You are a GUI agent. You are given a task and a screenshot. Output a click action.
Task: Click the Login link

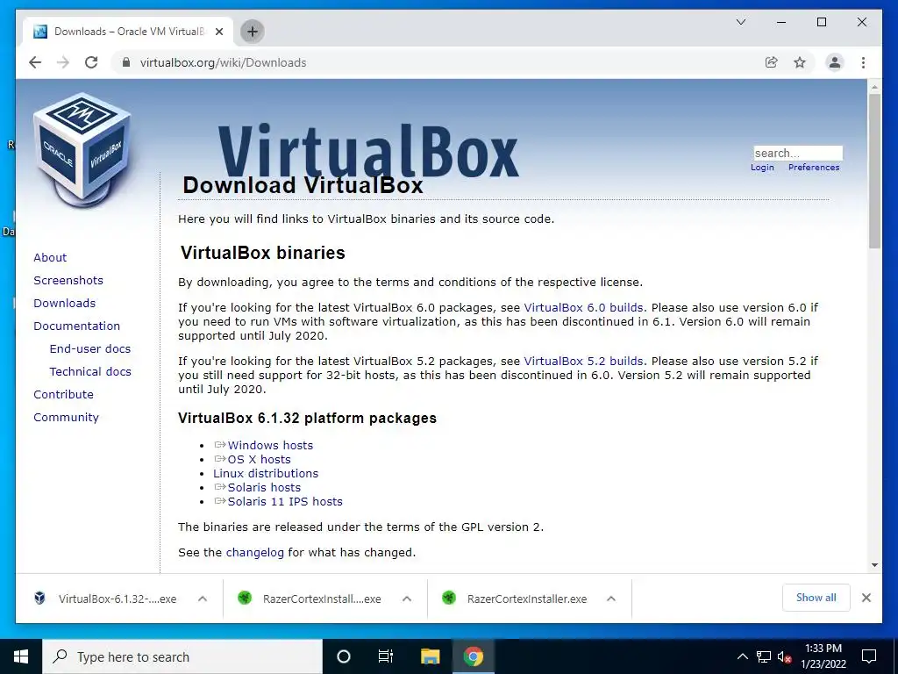click(762, 168)
